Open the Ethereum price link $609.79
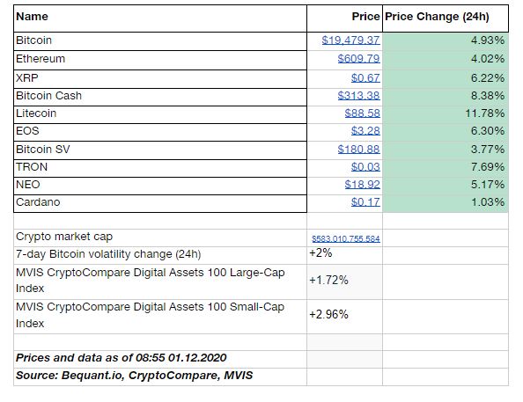 click(358, 59)
